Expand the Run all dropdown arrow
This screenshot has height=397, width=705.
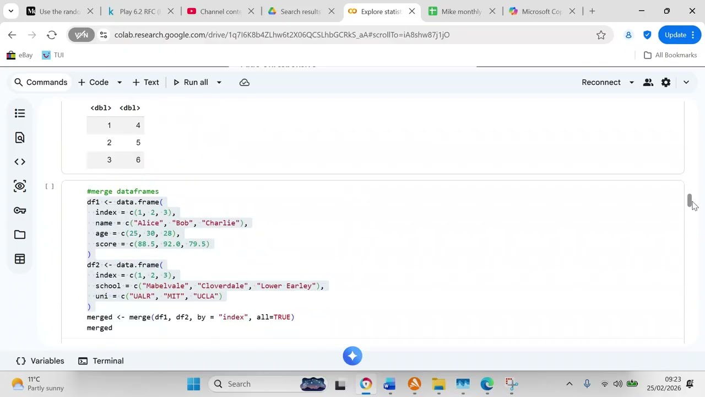219,82
